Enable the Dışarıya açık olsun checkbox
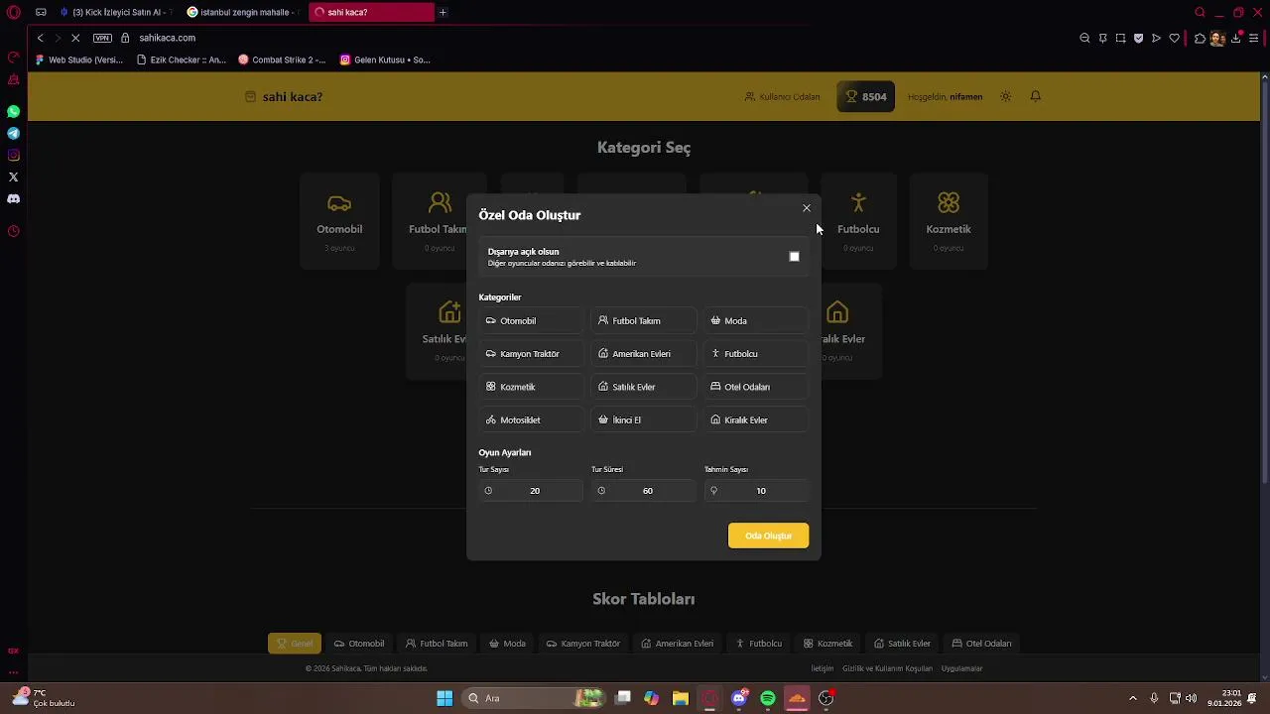 794,257
